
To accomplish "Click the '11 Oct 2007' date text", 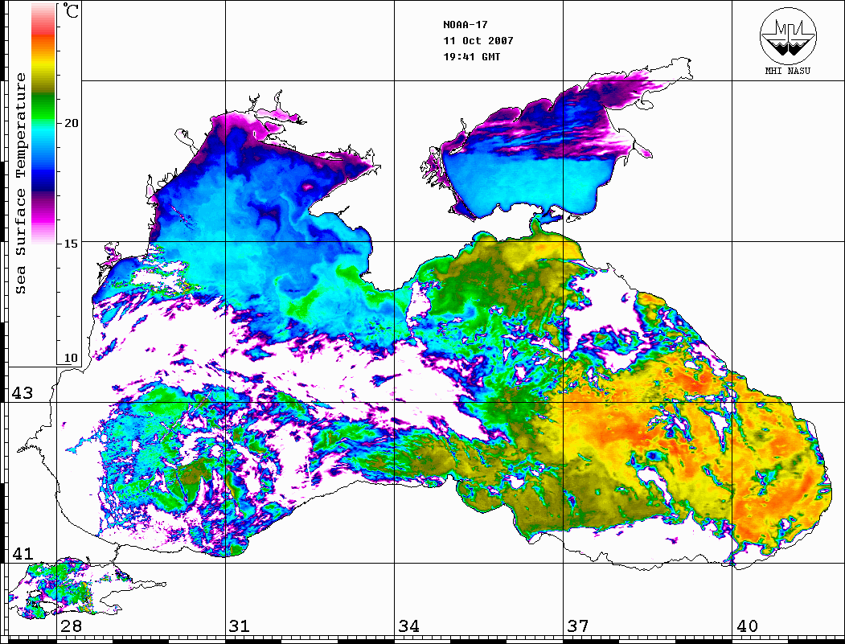I will 478,41.
